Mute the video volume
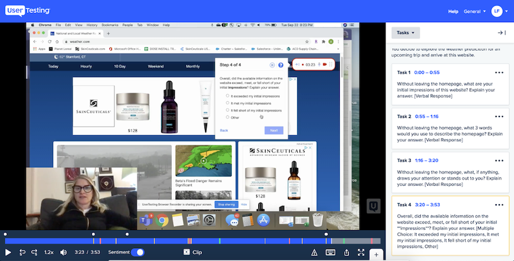 64,252
